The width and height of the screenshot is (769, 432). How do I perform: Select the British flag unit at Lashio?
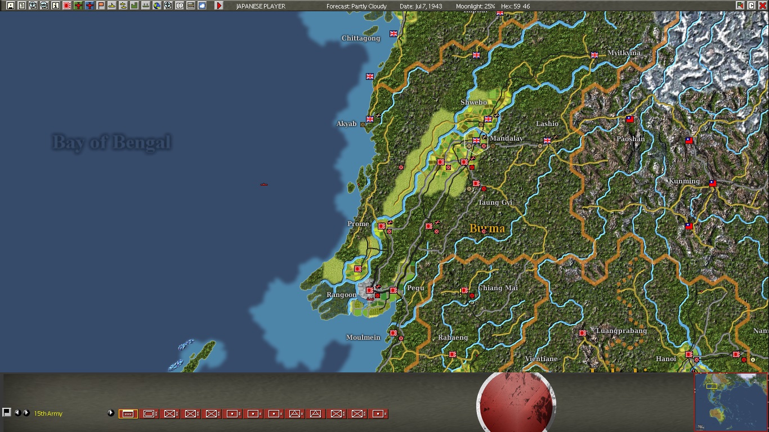547,141
